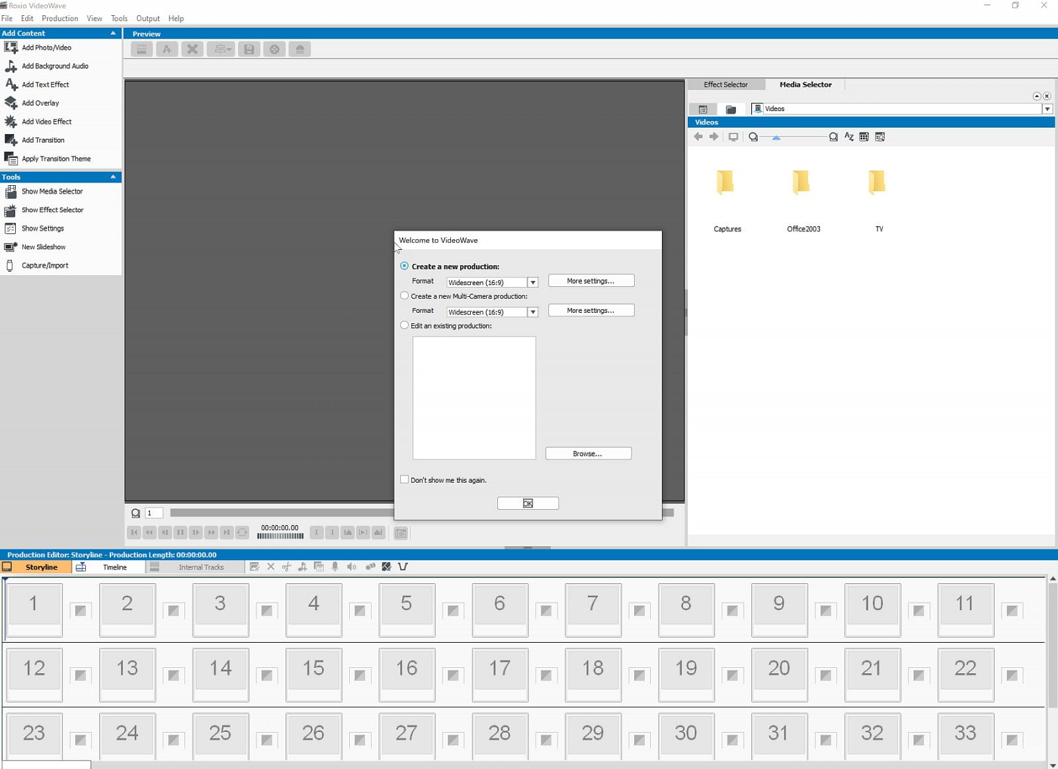Collapse the Add Content section
The image size is (1058, 769).
113,33
